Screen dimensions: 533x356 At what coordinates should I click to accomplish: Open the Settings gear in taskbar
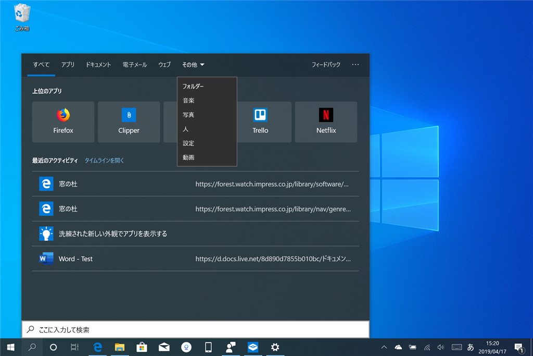click(x=275, y=347)
